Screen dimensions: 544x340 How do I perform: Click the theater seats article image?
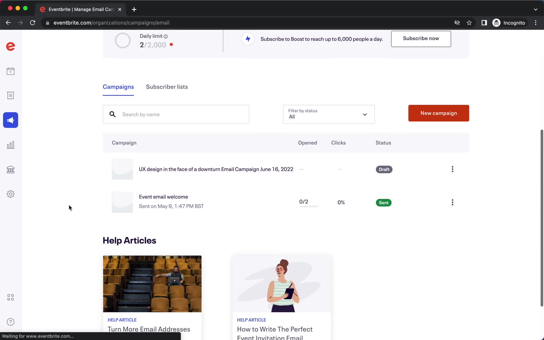coord(152,284)
